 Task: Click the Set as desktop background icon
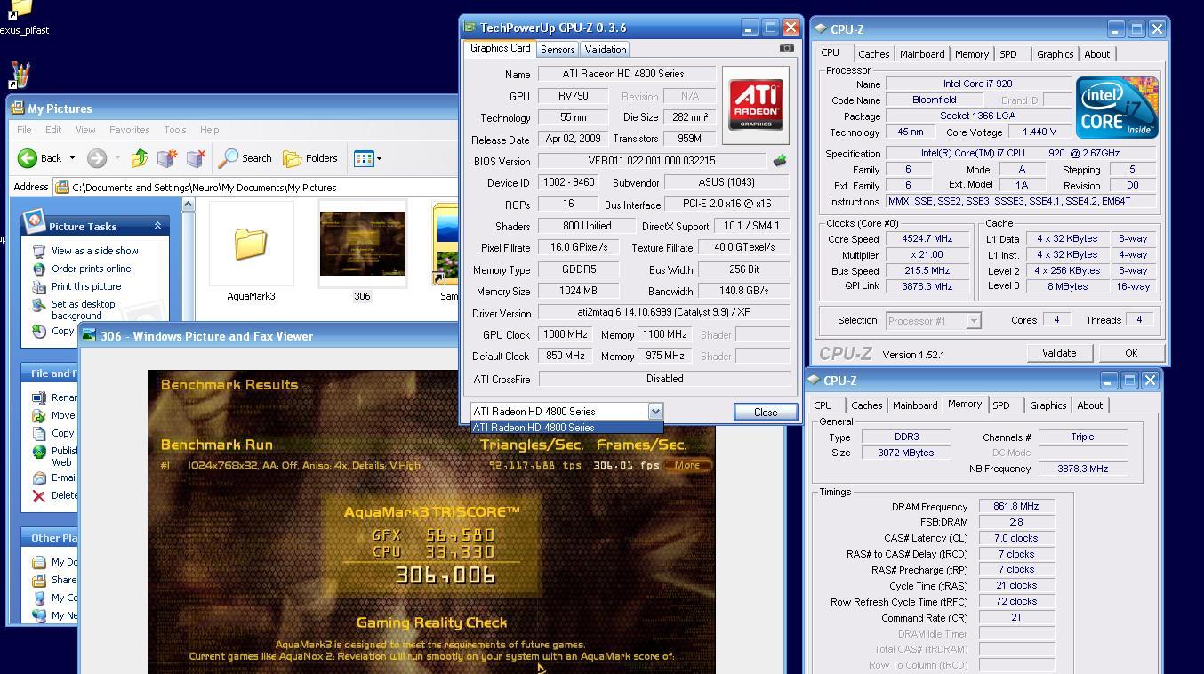38,305
